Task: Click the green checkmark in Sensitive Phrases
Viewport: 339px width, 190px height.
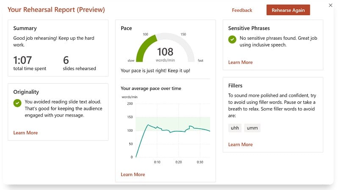Action: [232, 39]
